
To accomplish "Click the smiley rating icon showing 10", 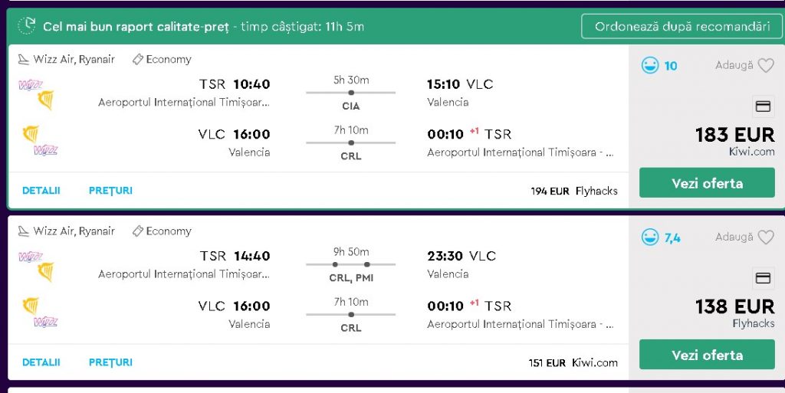I will click(x=650, y=66).
